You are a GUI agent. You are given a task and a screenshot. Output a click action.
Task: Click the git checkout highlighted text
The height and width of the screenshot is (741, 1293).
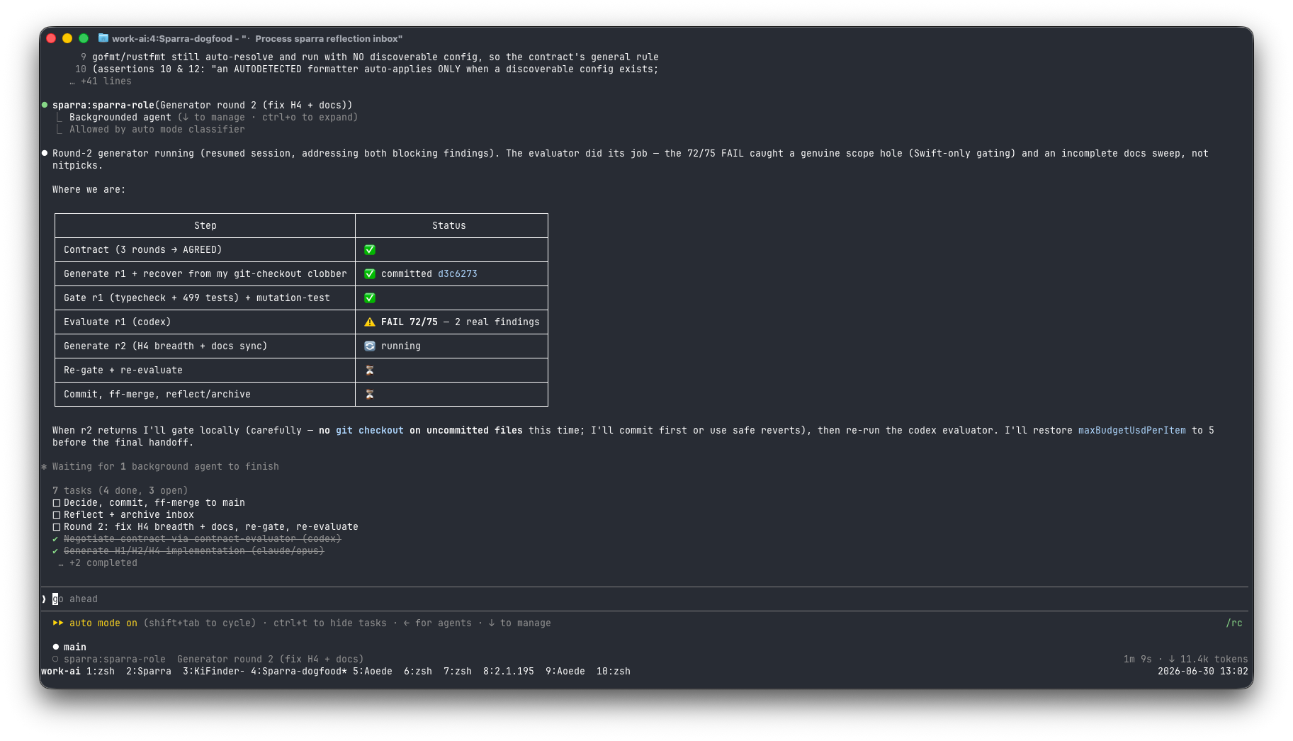[x=370, y=430]
